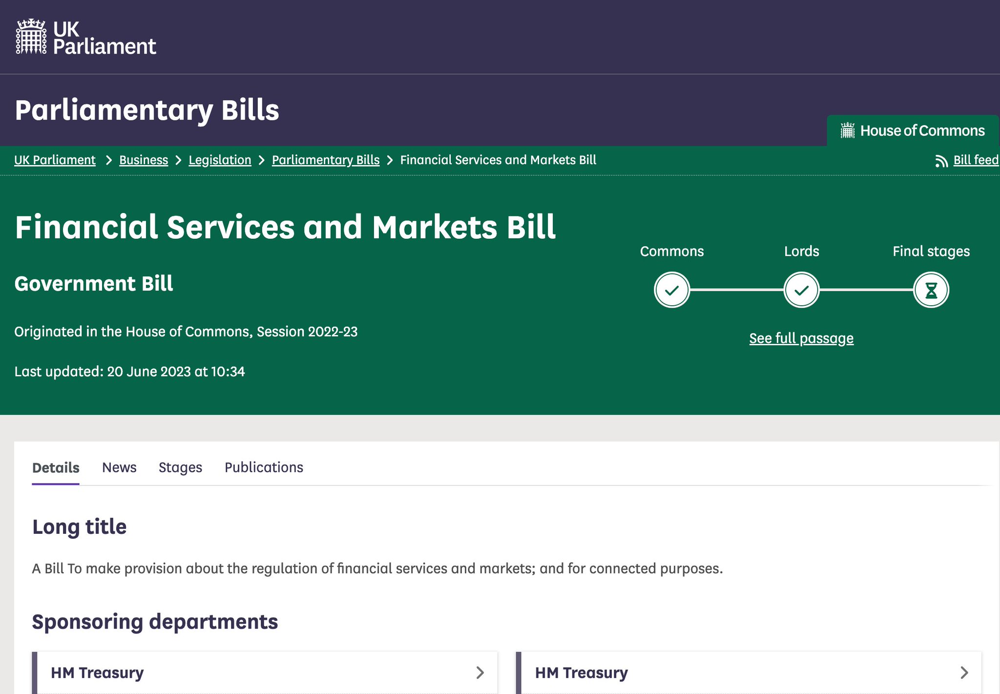Select the Details tab

point(56,468)
